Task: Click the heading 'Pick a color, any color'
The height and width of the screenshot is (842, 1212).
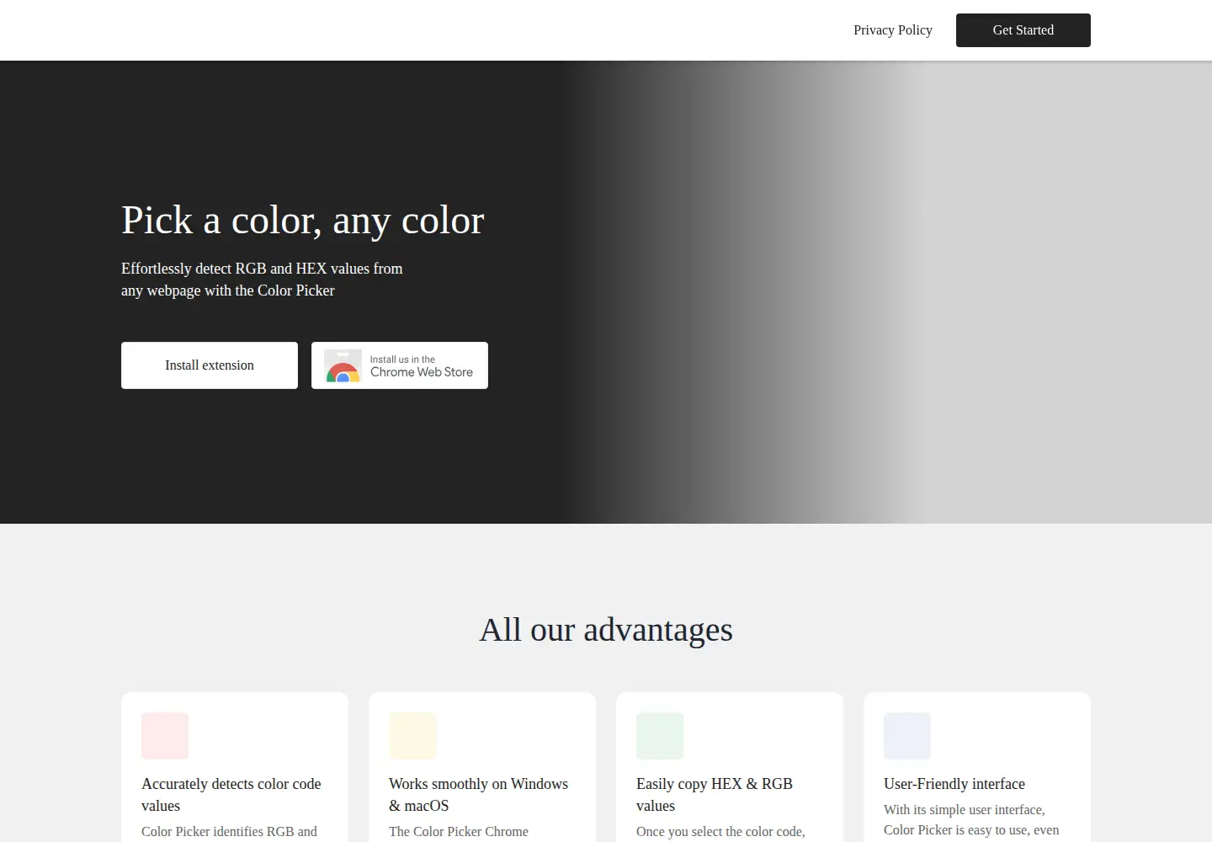Action: click(x=303, y=221)
